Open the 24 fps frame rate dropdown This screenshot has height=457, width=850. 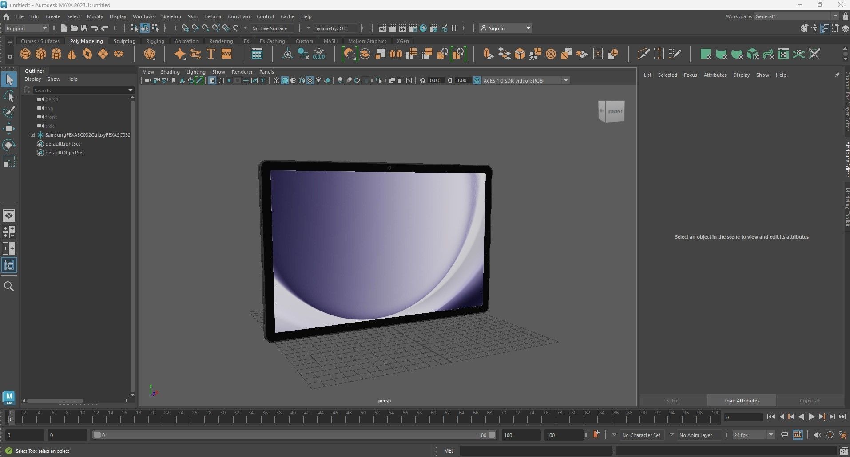point(753,435)
